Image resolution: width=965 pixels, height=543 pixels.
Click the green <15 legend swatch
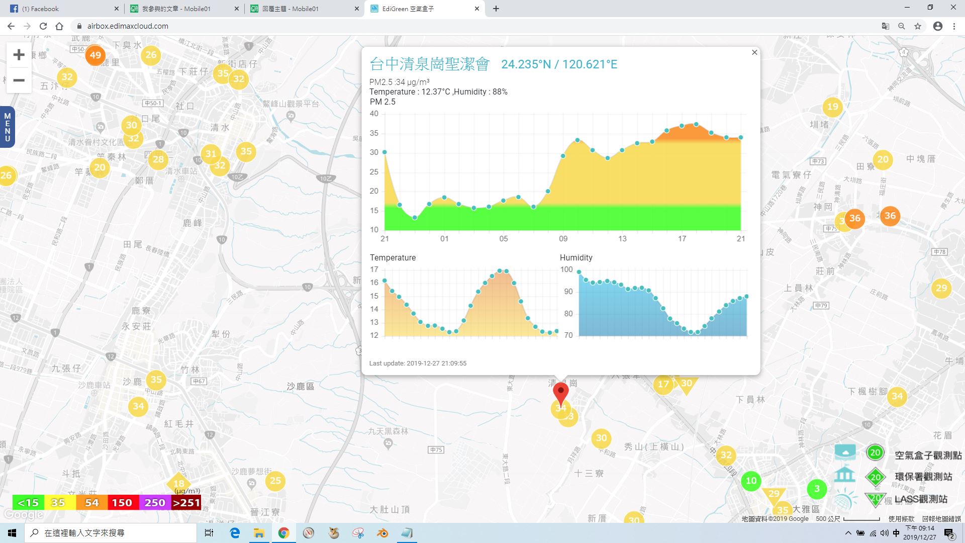coord(28,503)
